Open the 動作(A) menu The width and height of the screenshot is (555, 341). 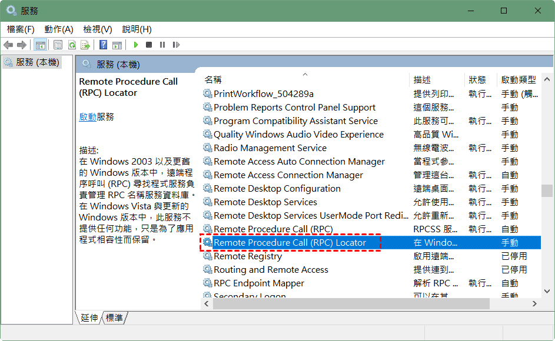coord(58,29)
